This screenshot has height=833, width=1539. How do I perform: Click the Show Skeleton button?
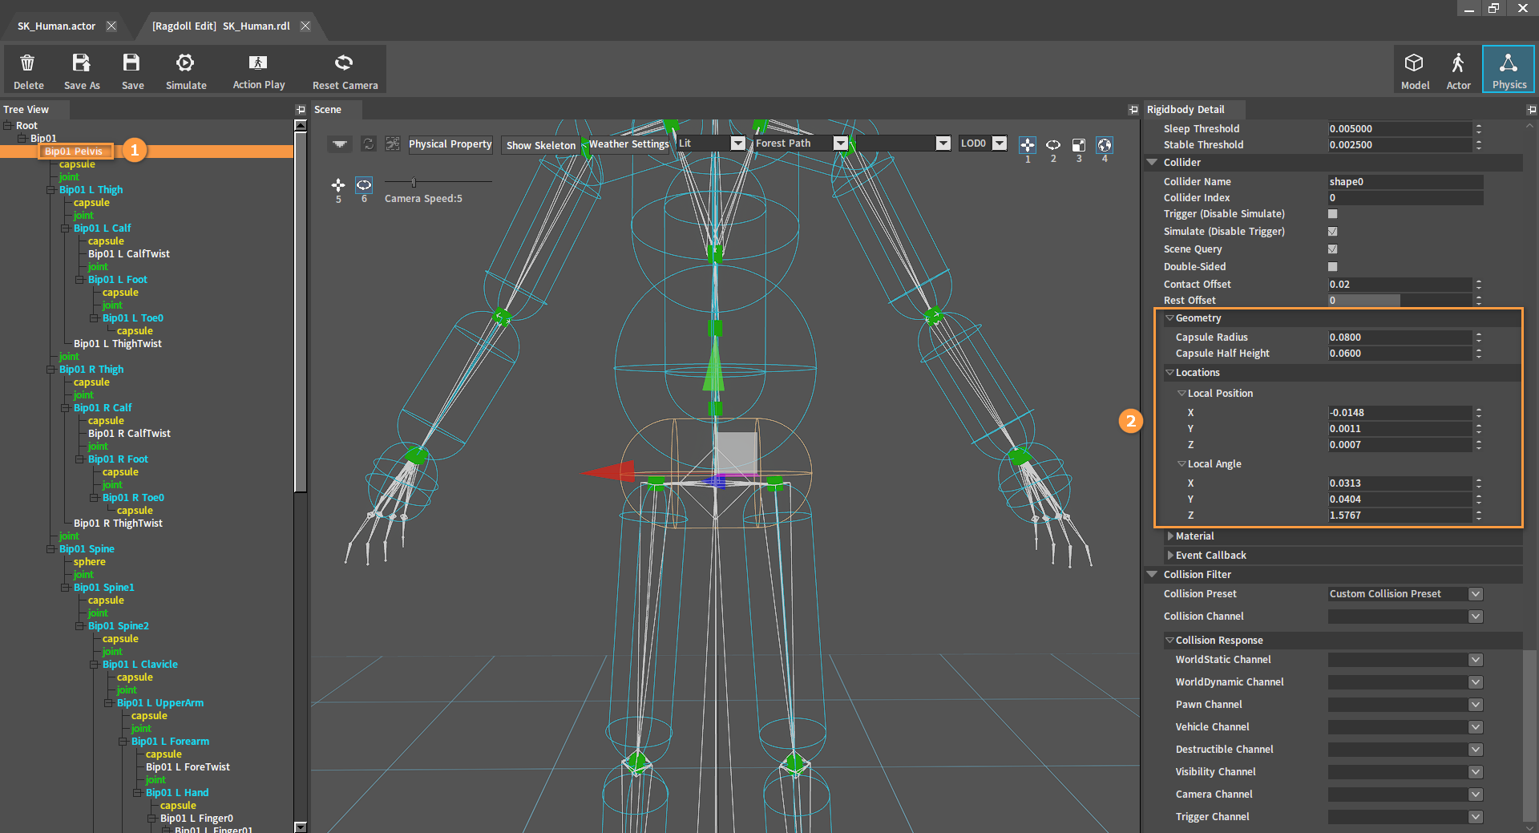coord(541,145)
